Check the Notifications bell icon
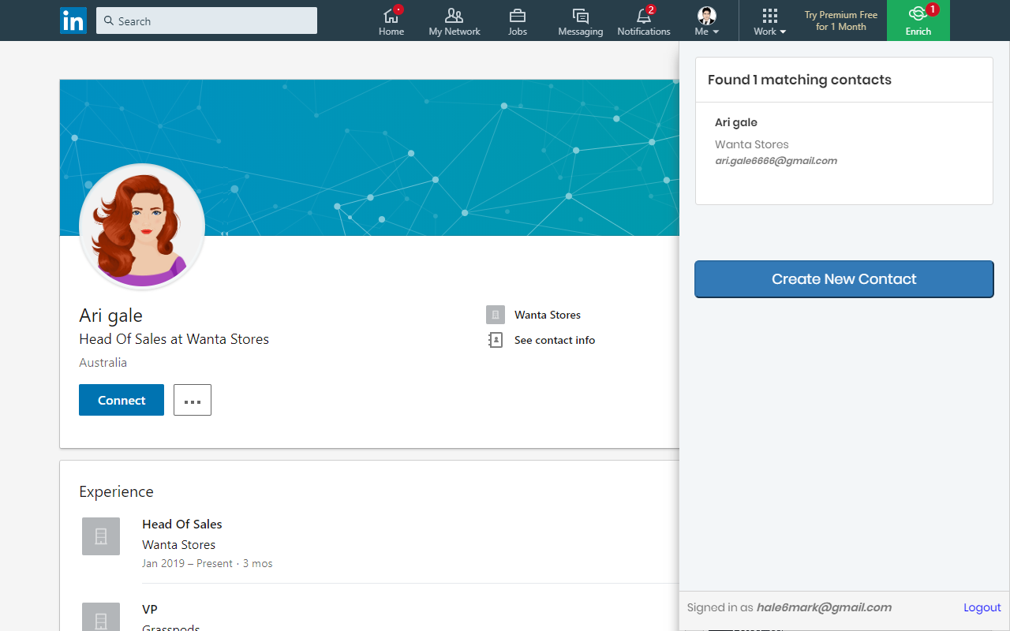The image size is (1010, 631). point(643,16)
